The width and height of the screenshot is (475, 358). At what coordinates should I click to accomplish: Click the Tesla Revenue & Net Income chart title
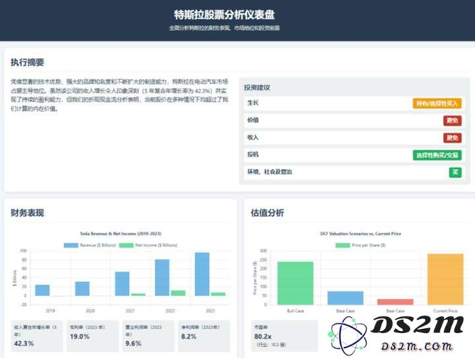121,234
